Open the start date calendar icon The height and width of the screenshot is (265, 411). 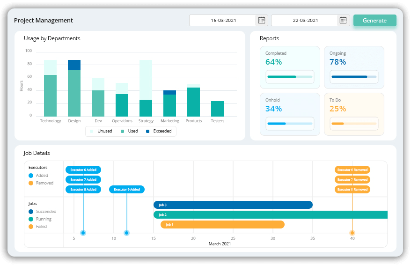(x=262, y=20)
